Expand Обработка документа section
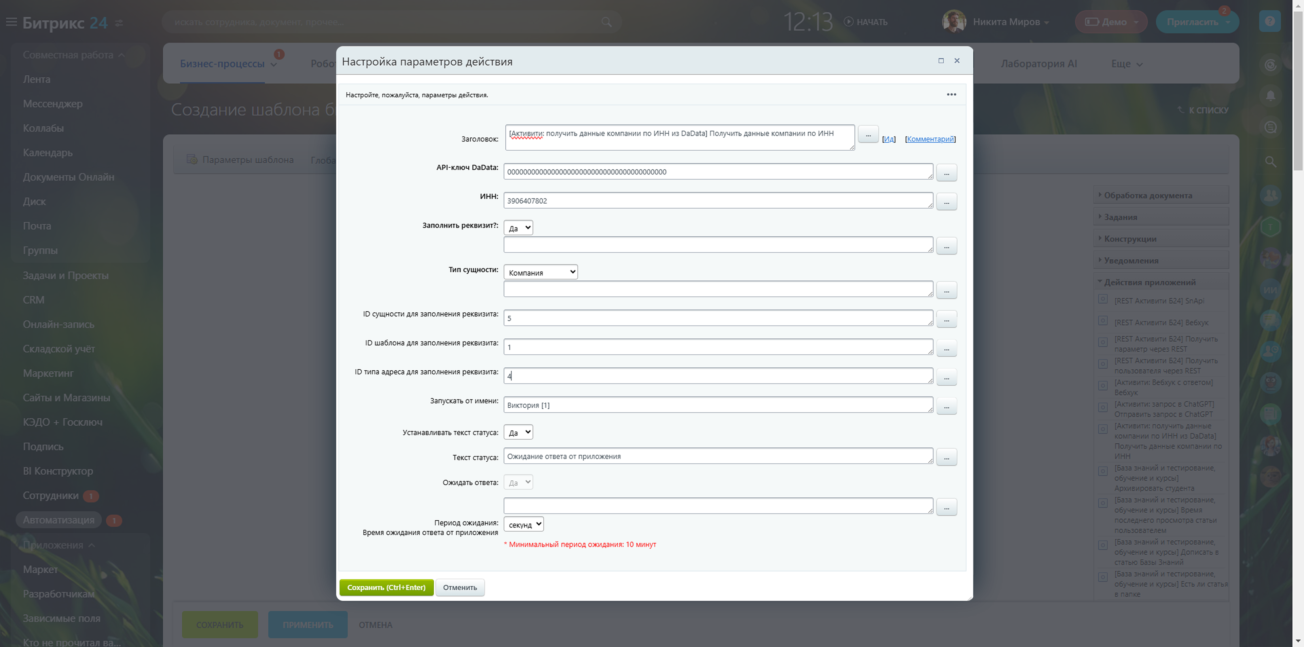The width and height of the screenshot is (1304, 647). click(1147, 195)
